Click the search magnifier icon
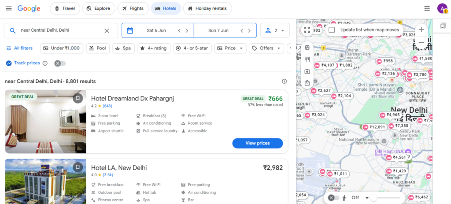Viewport: 451px width, 204px height. (x=12, y=30)
